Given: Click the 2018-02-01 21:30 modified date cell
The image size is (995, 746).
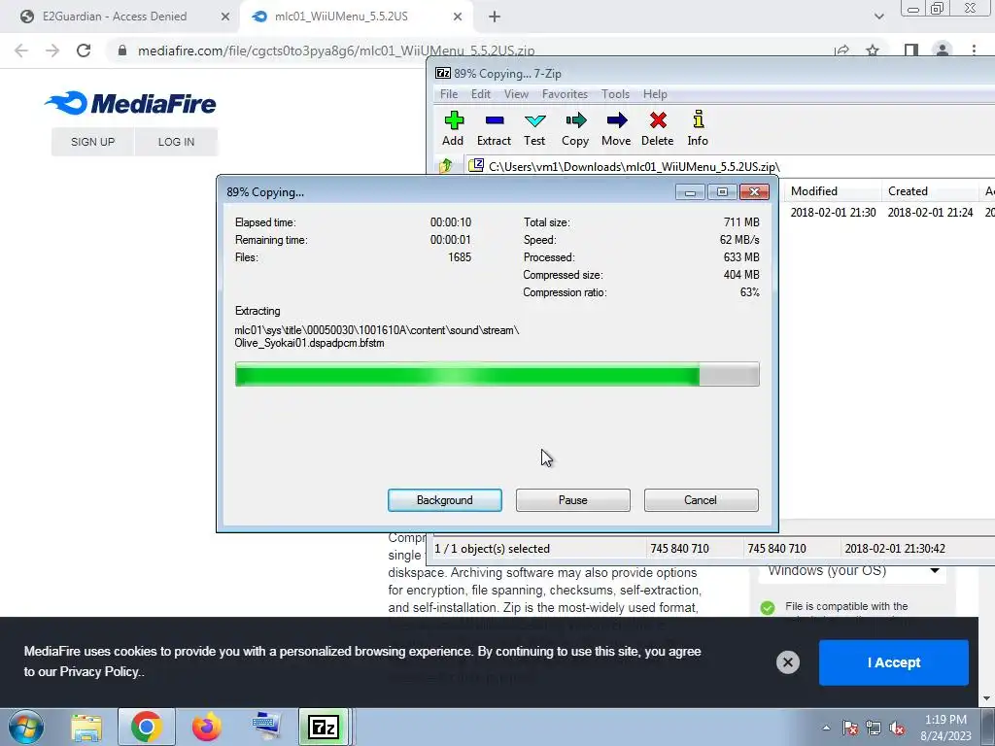Looking at the screenshot, I should (833, 213).
